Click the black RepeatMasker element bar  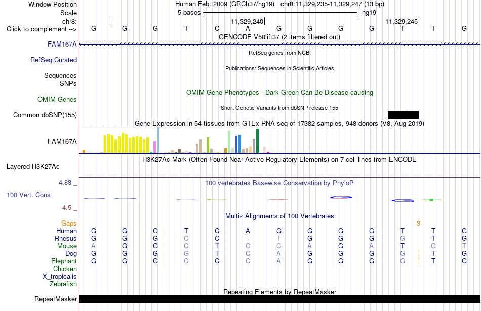pos(279,299)
